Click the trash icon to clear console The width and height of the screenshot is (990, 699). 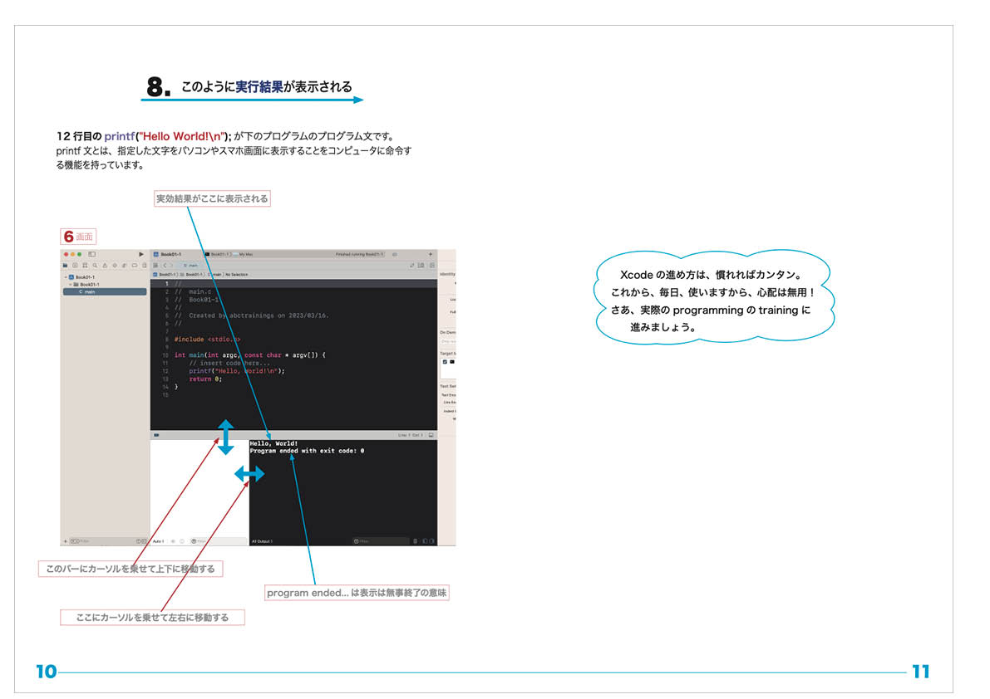pos(415,541)
